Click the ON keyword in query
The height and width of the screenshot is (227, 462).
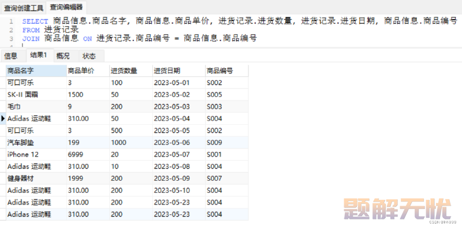(x=88, y=39)
